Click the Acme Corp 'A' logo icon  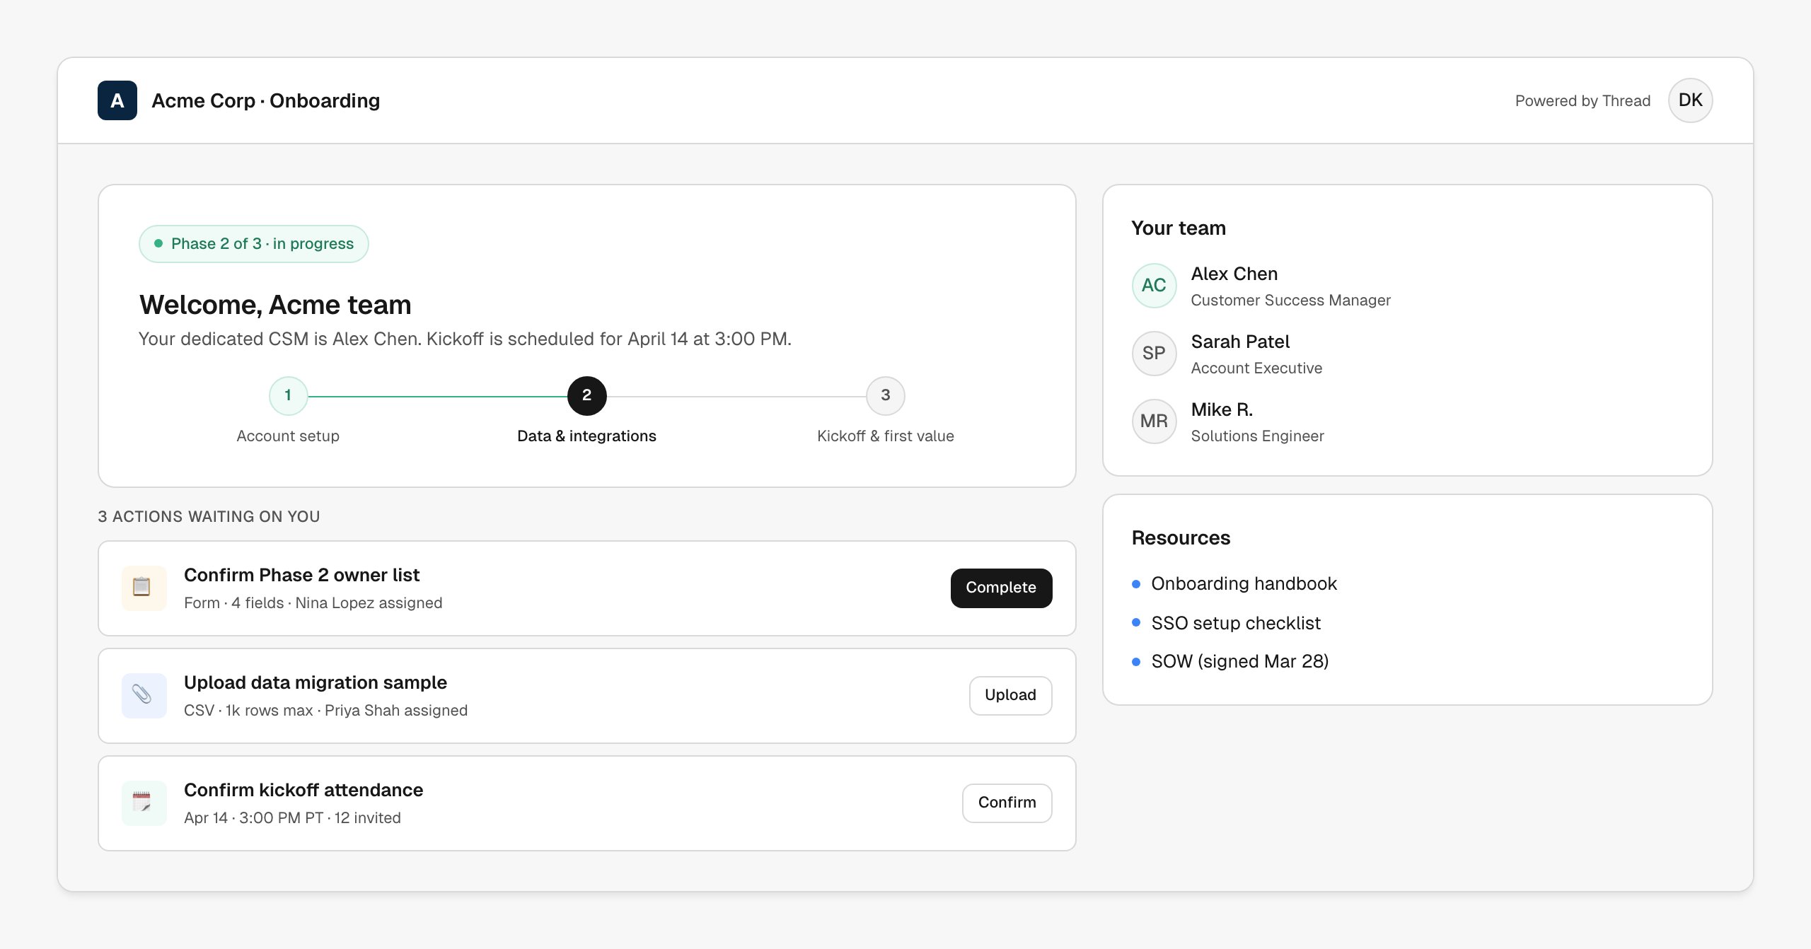pos(117,100)
